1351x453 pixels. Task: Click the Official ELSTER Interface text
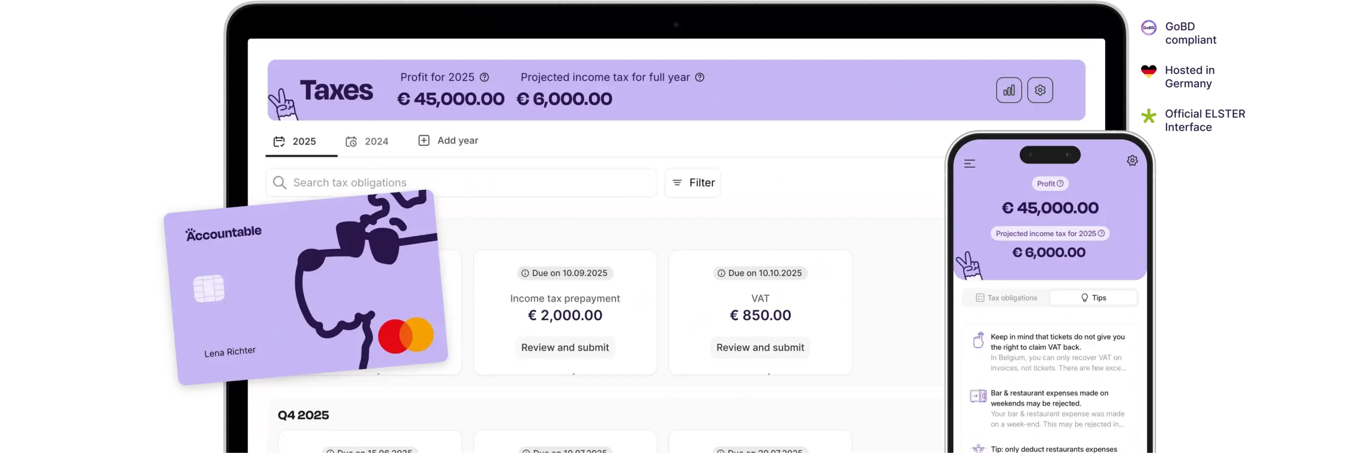point(1205,120)
